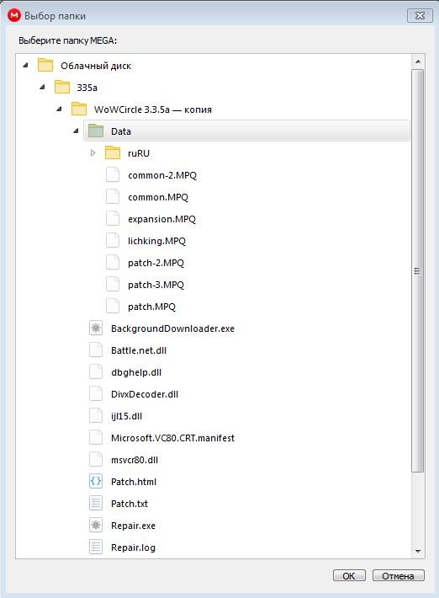
Task: Select the Data folder label
Action: point(121,131)
